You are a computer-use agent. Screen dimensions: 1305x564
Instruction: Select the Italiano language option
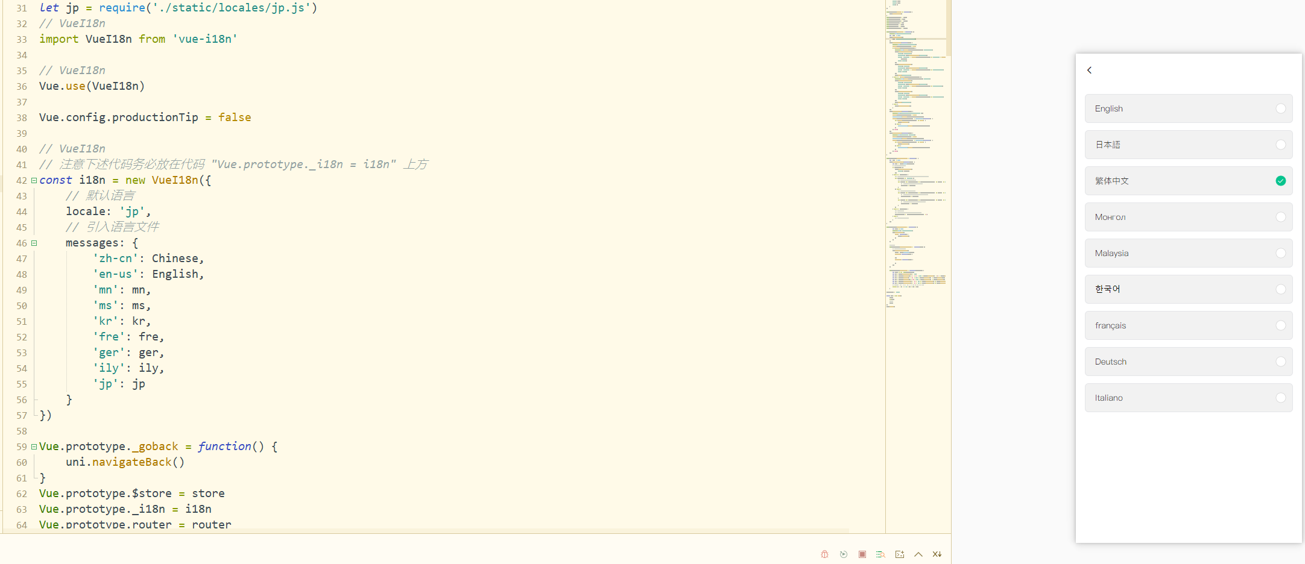point(1188,398)
